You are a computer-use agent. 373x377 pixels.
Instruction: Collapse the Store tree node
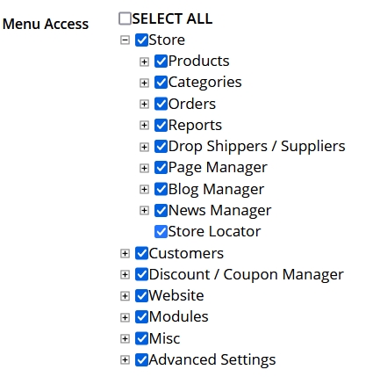click(125, 40)
